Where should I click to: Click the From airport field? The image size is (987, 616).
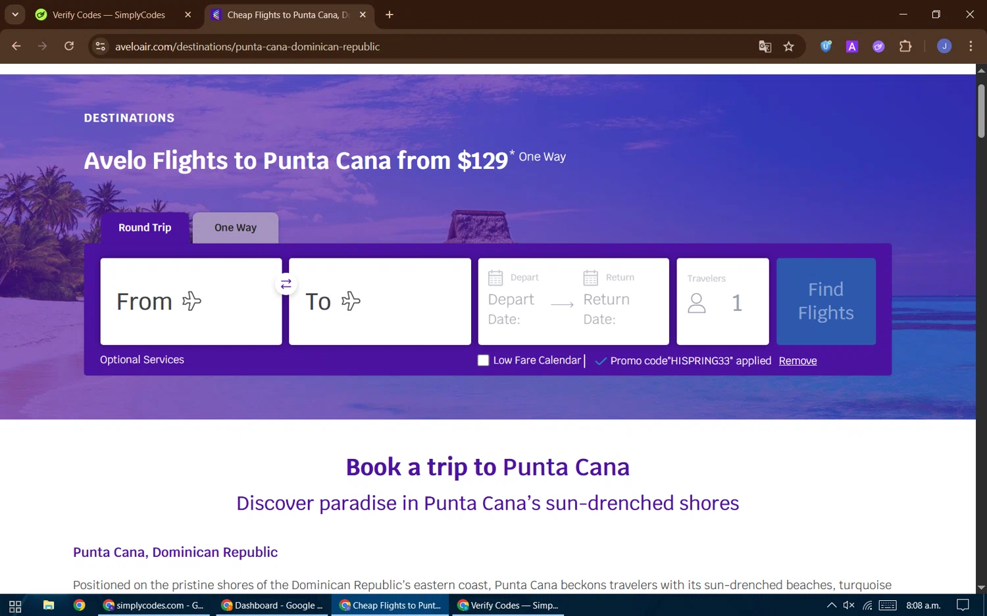[x=191, y=301]
